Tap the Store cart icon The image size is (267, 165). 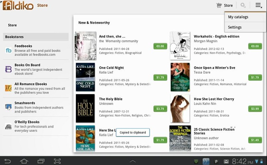coord(219,5)
